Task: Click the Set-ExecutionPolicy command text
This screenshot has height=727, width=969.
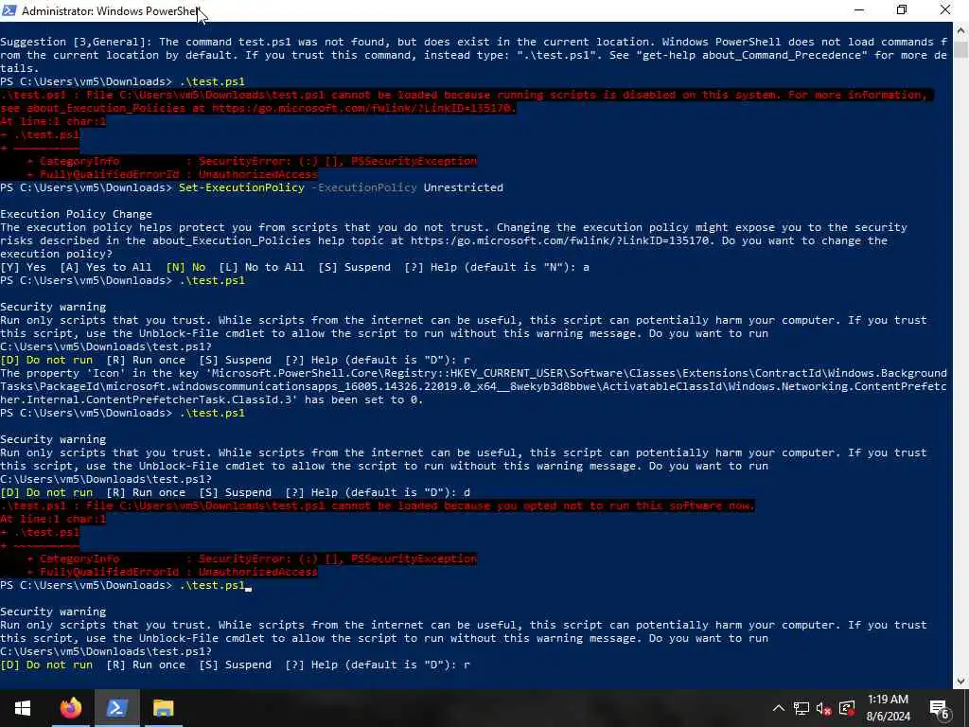Action: click(x=241, y=187)
